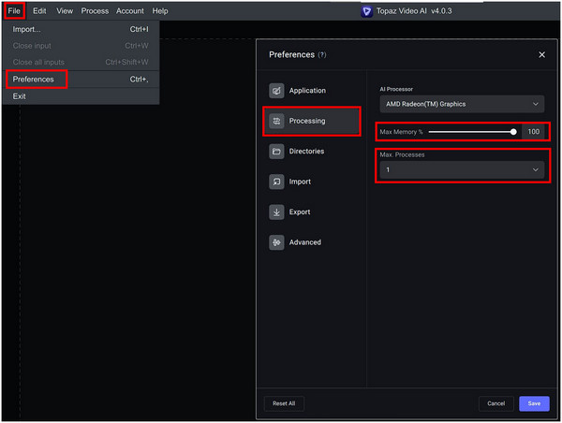Switch to the Processing preferences tab

[312, 121]
